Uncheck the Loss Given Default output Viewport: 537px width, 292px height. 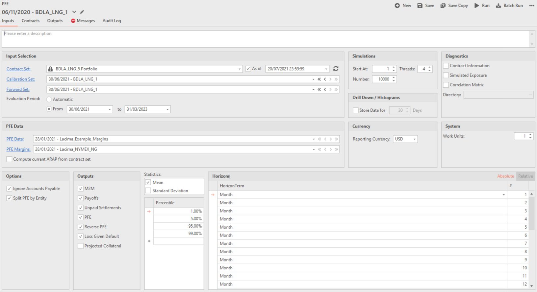coord(81,236)
